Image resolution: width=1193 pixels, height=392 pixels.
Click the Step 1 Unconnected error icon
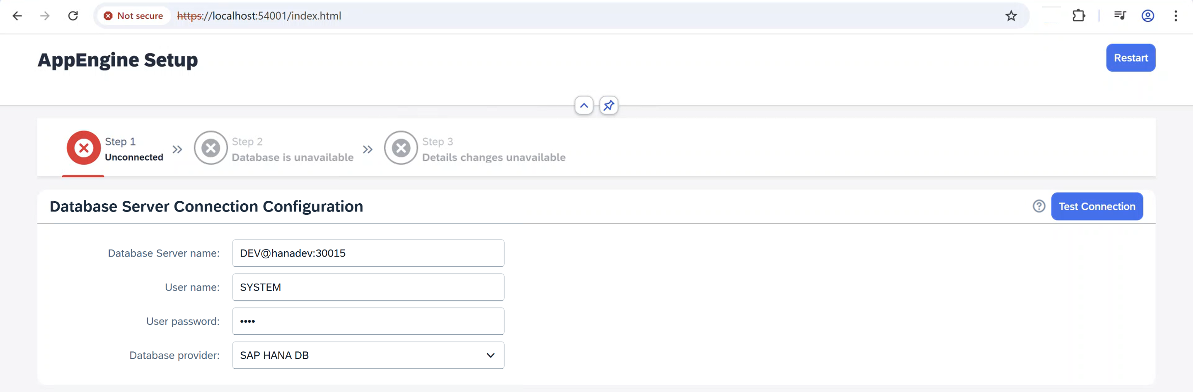83,148
